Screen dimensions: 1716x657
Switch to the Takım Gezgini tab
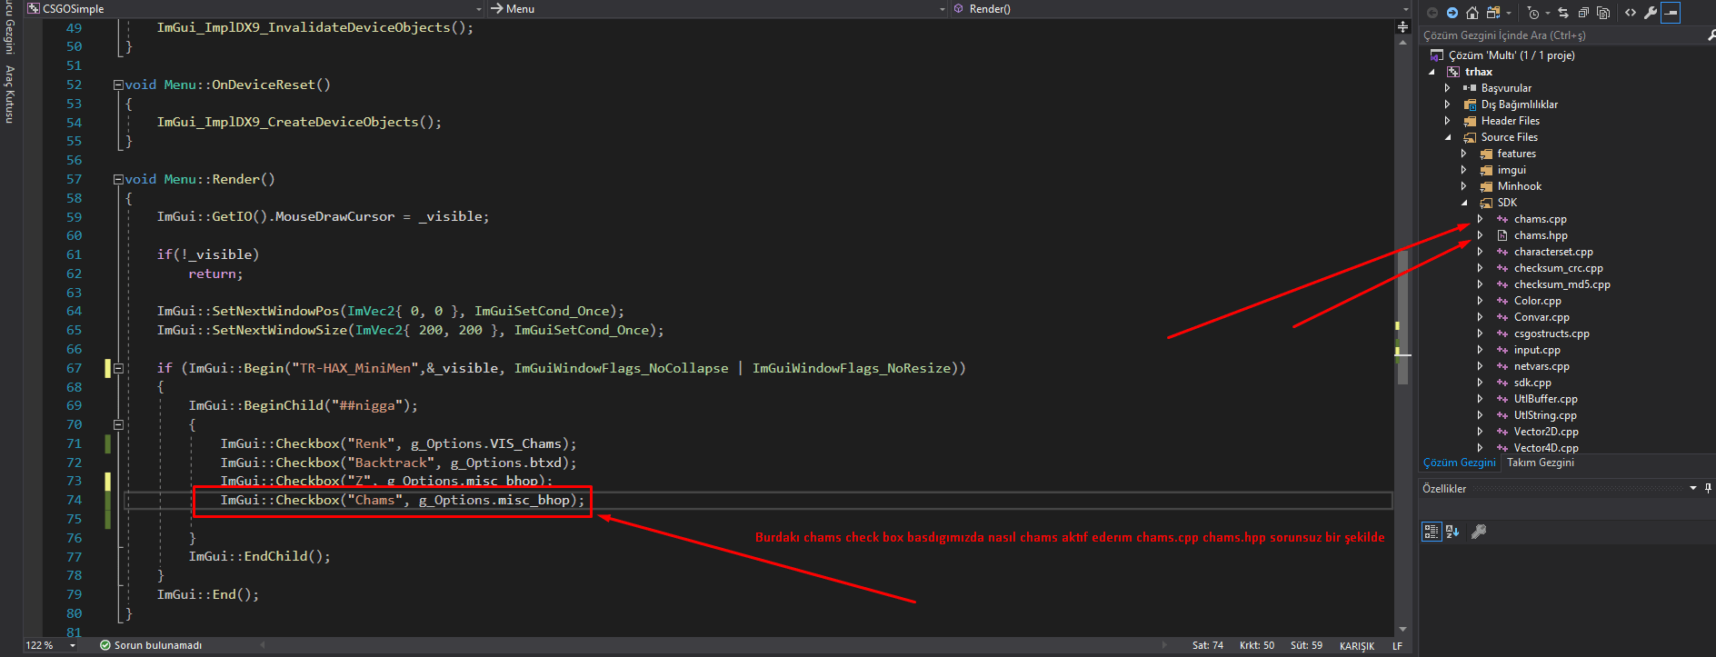1541,463
